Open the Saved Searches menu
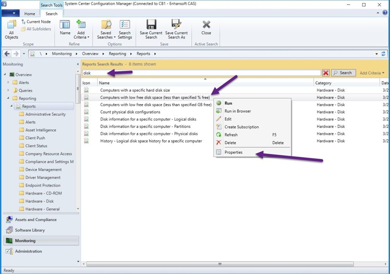This screenshot has width=390, height=274. coord(106,30)
